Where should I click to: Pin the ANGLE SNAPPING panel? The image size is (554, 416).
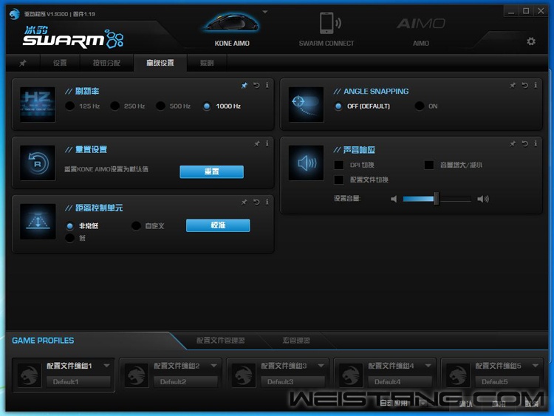(x=513, y=85)
